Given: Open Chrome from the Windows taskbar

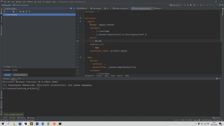Looking at the screenshot, I should point(49,124).
